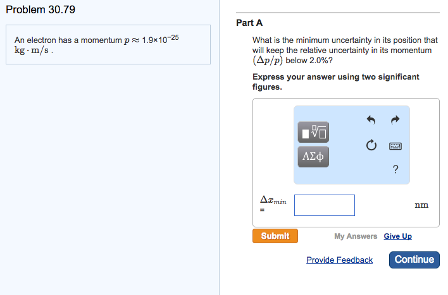Open the keyboard shortcuts icon
The height and width of the screenshot is (295, 448).
[396, 146]
